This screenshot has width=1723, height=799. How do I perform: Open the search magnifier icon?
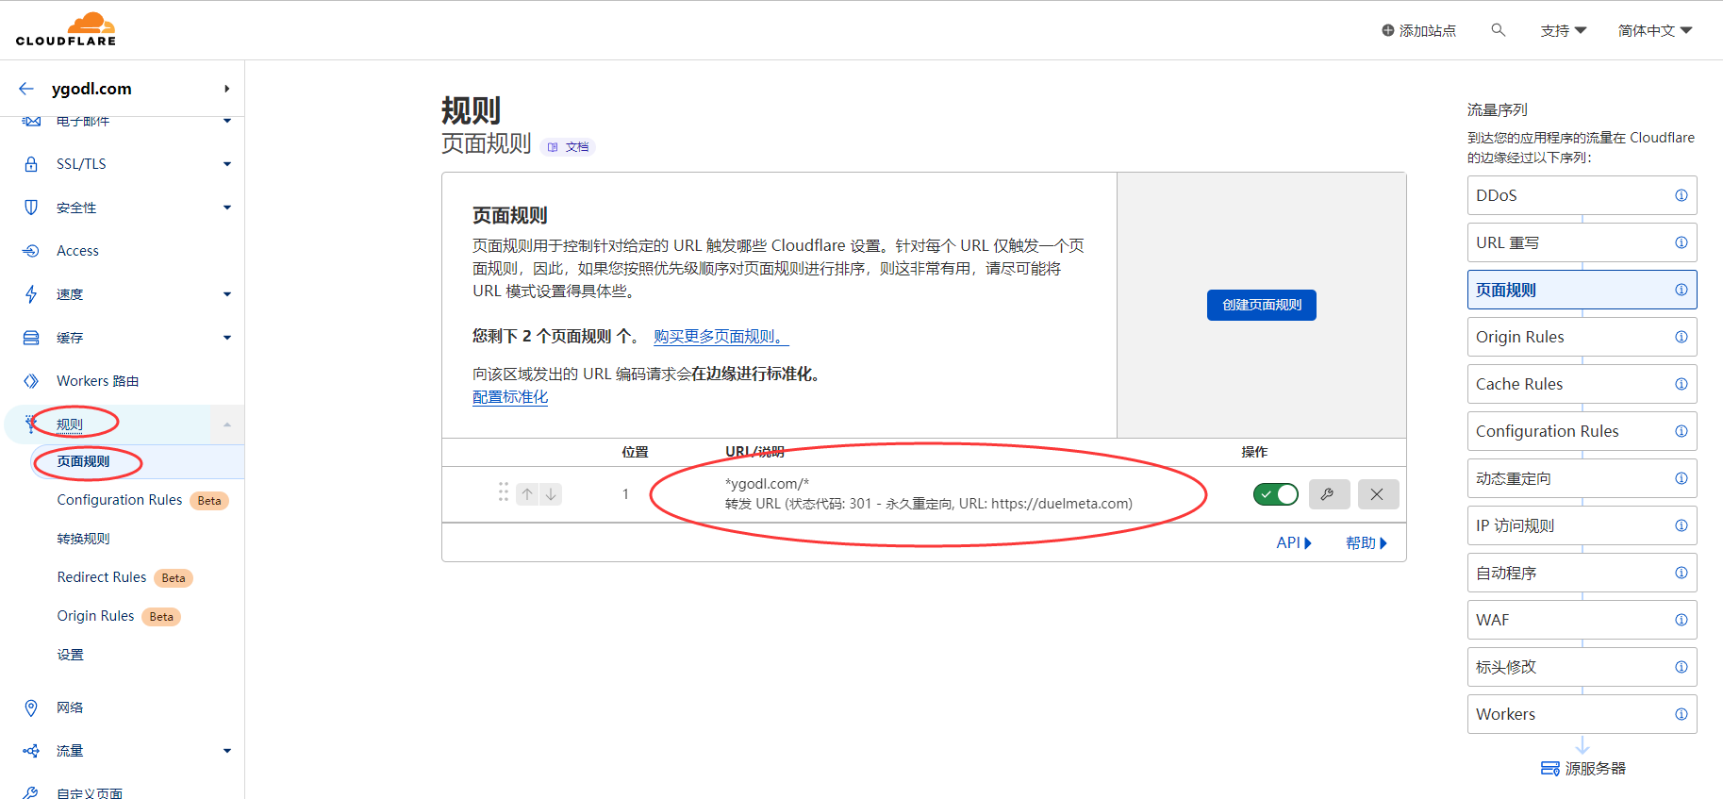tap(1498, 30)
